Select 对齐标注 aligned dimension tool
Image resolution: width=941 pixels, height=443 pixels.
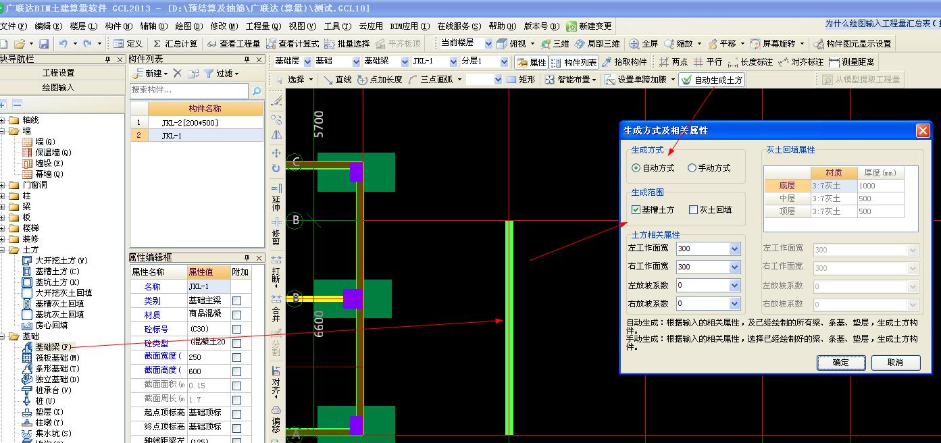point(801,62)
